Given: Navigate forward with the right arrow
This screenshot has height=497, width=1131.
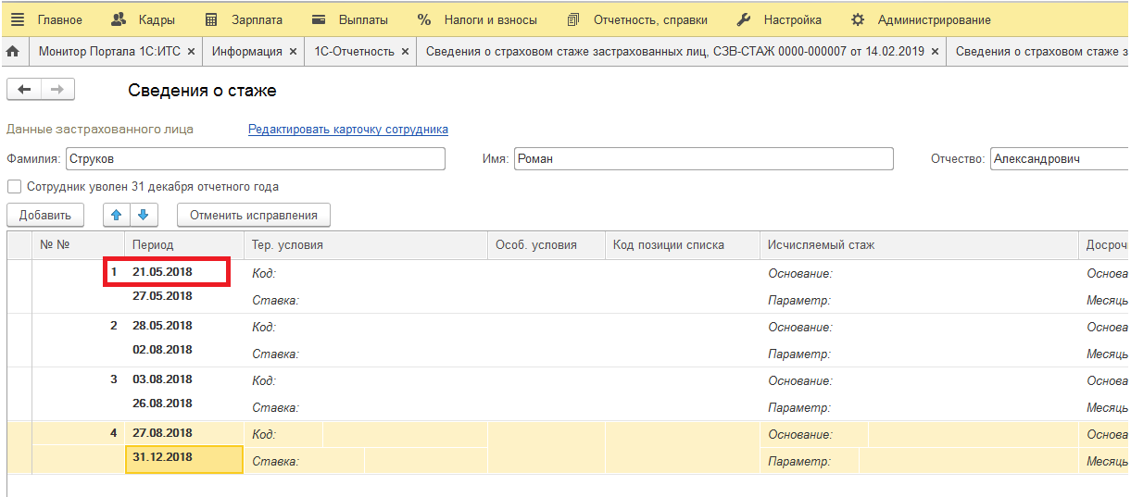Looking at the screenshot, I should (x=57, y=90).
